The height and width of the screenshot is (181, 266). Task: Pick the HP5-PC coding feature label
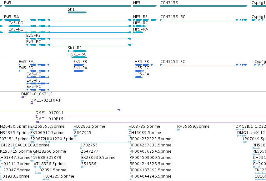click(x=142, y=68)
